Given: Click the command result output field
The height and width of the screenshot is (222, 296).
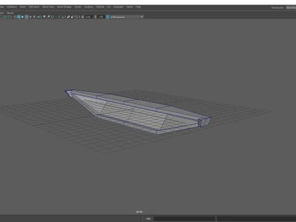Looking at the screenshot, I should 257,219.
